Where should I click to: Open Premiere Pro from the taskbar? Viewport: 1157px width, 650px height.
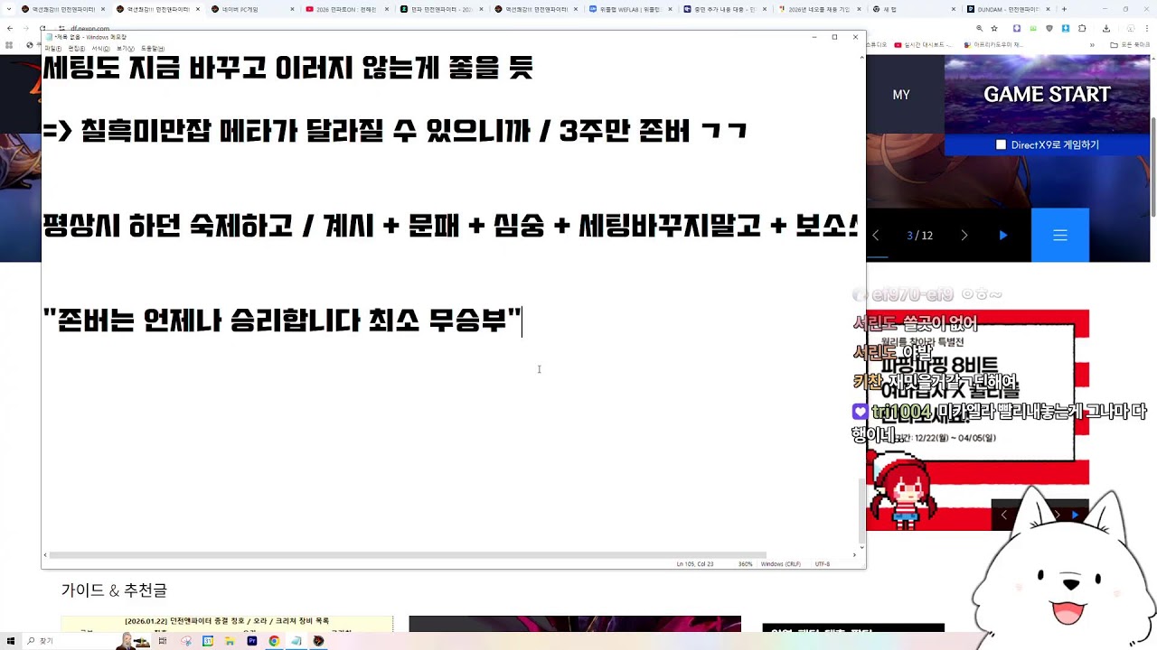click(252, 641)
